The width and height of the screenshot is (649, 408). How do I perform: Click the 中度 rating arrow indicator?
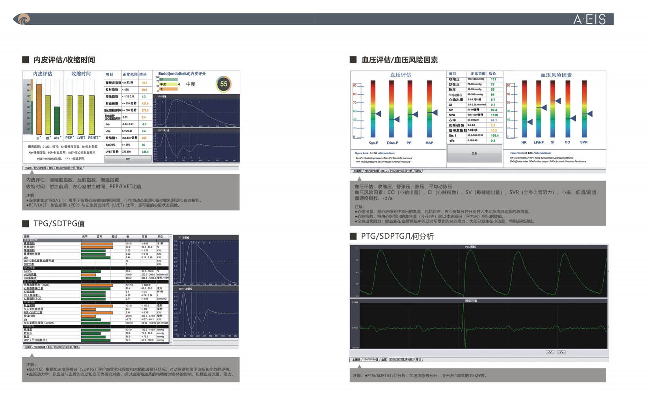tap(179, 84)
